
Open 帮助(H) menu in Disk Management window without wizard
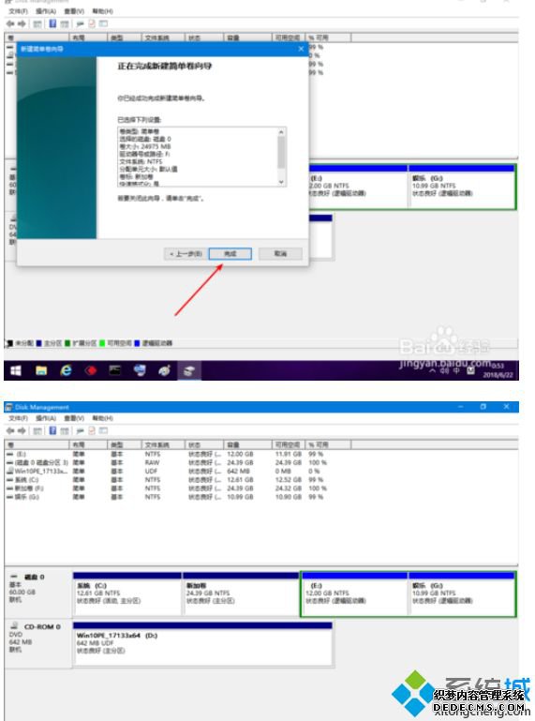point(102,418)
